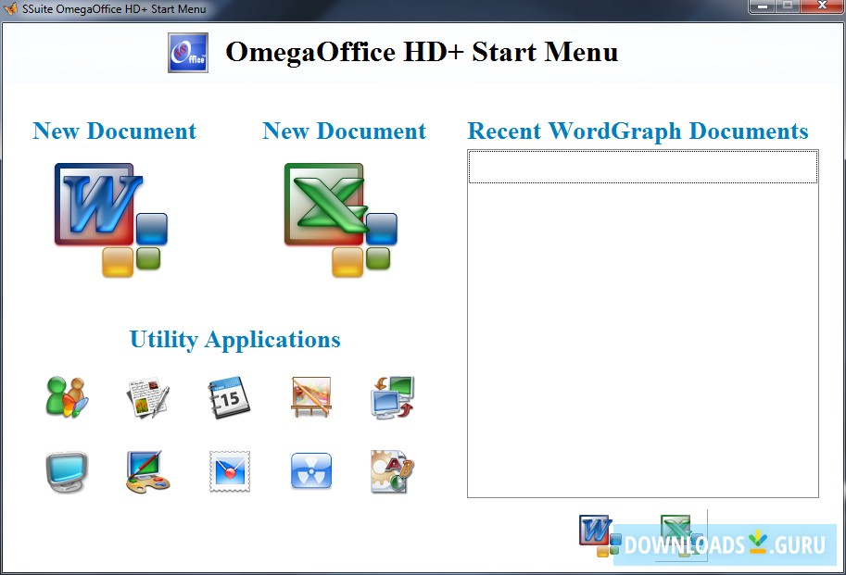Launch the blue computer monitor utility
Viewport: 846px width, 575px height.
coord(67,471)
